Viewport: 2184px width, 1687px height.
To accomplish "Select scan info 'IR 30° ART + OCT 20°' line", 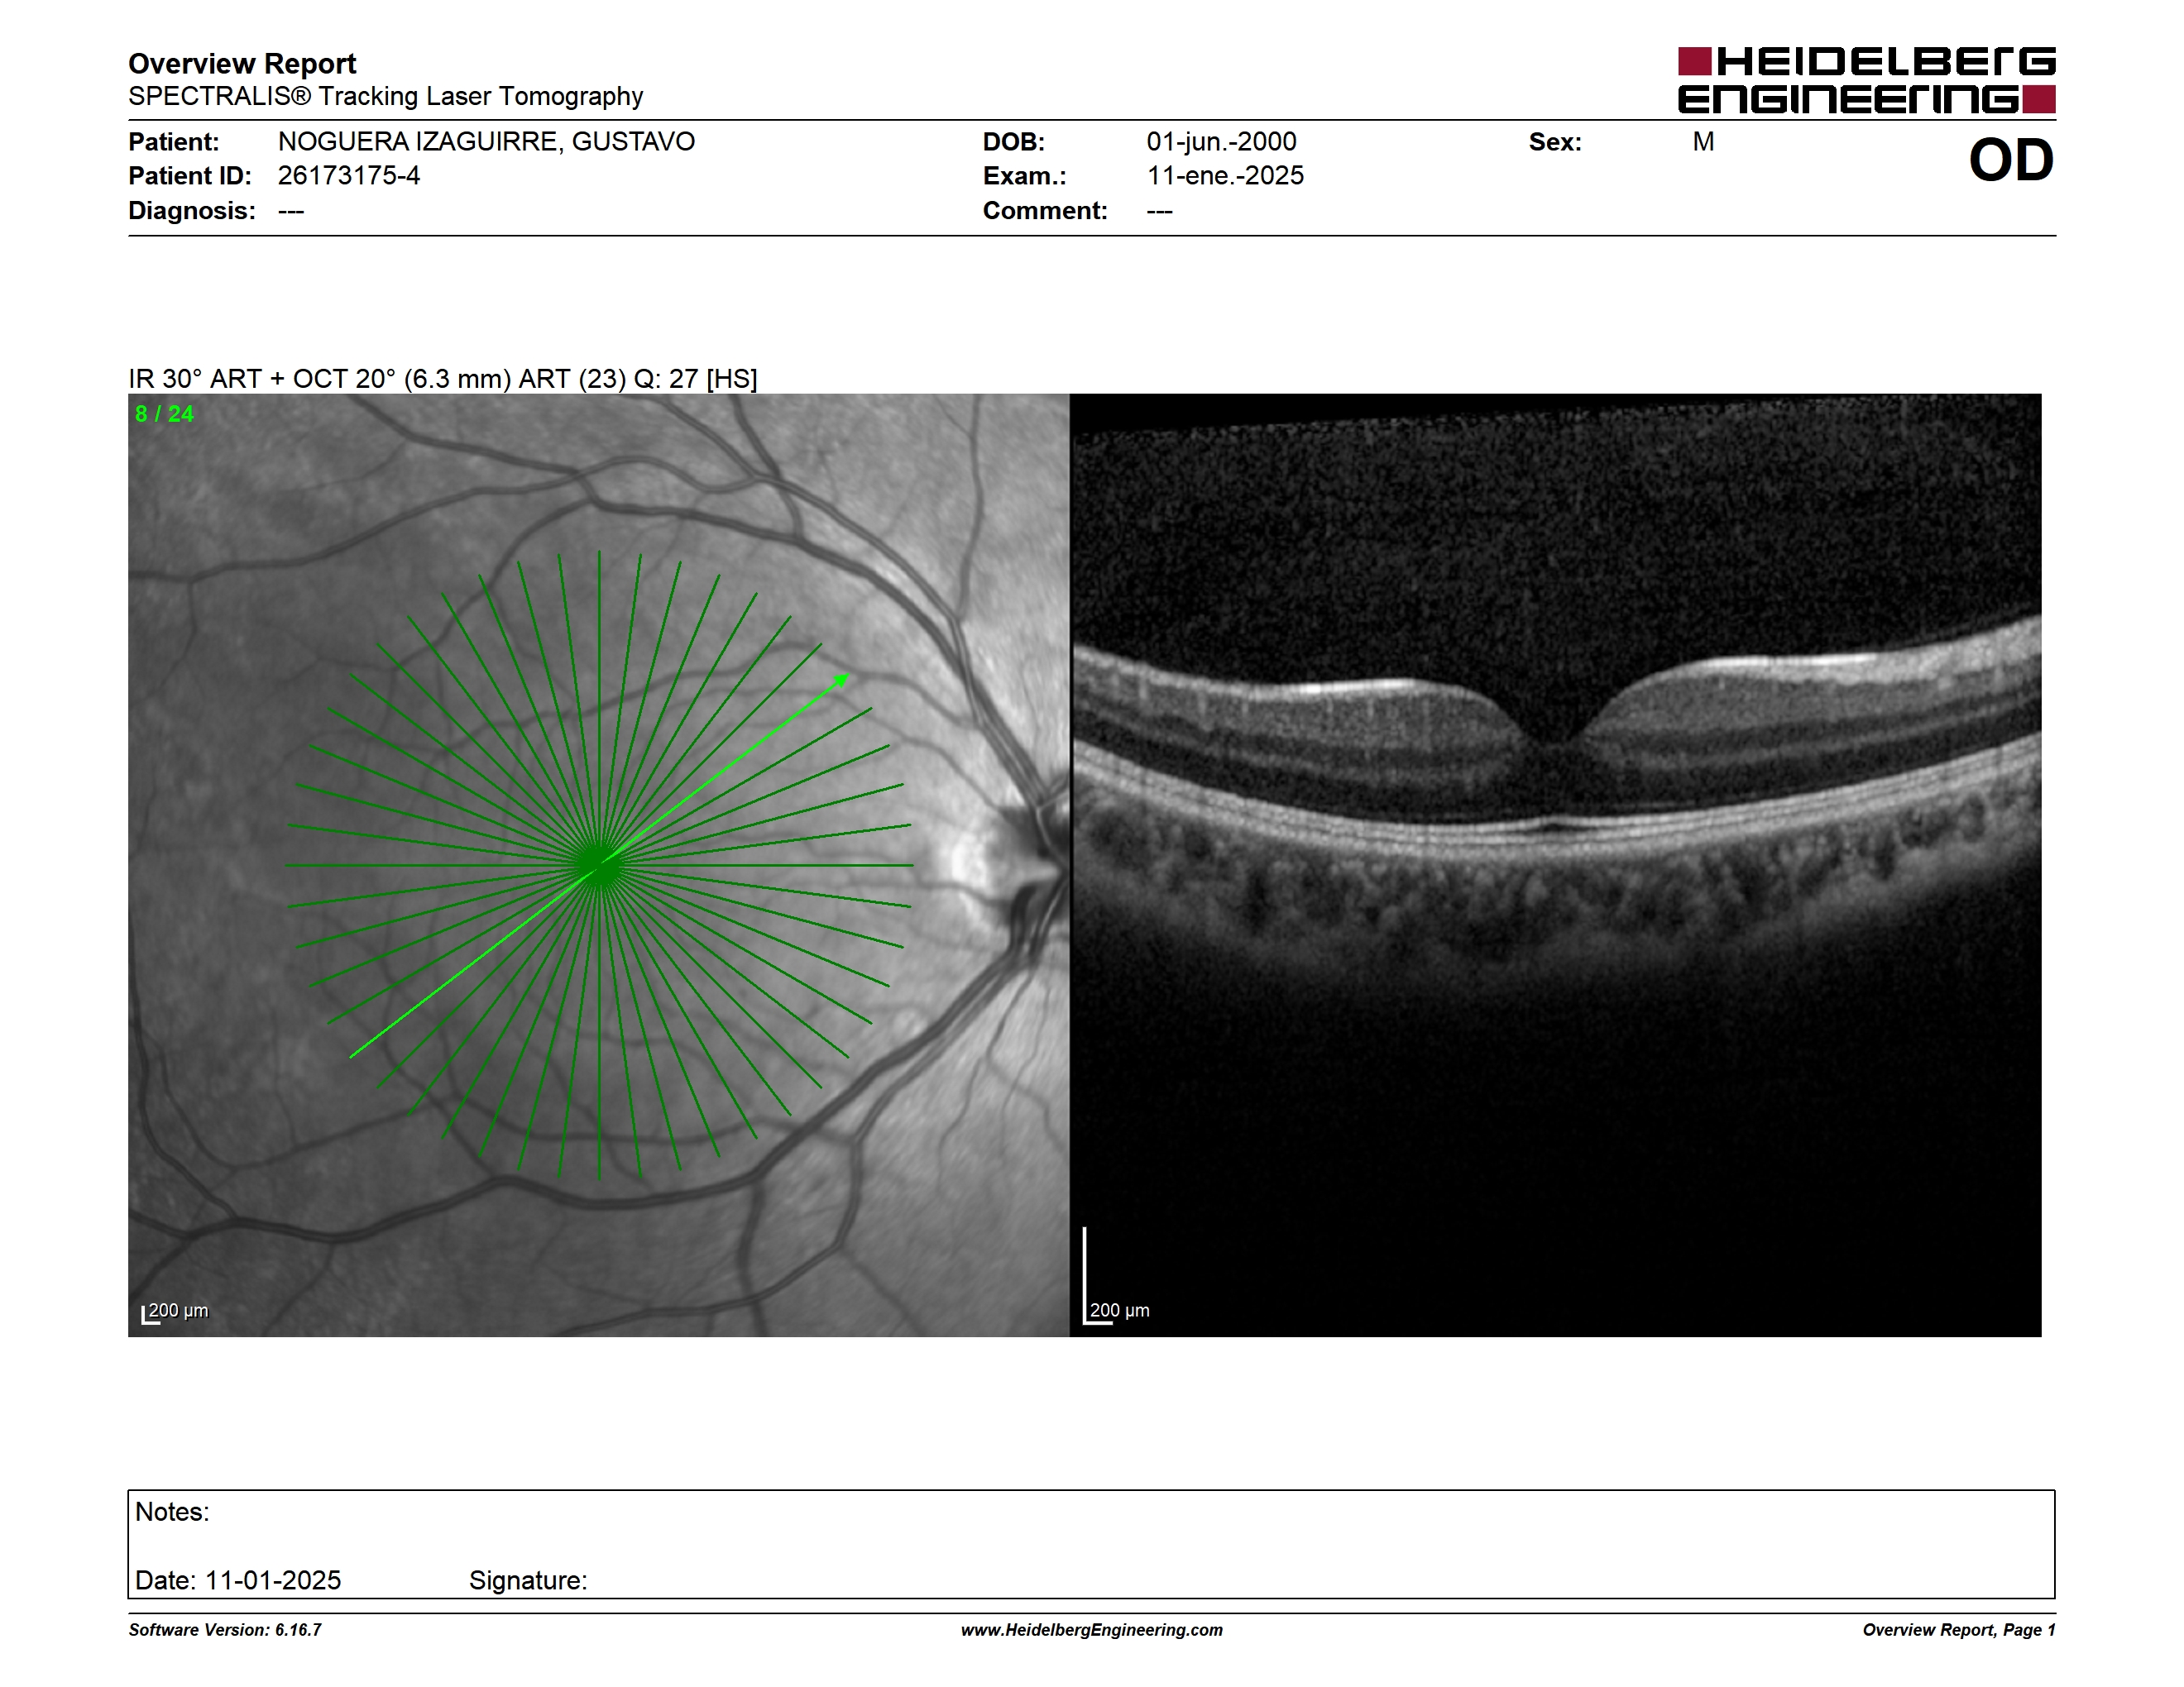I will pos(443,379).
